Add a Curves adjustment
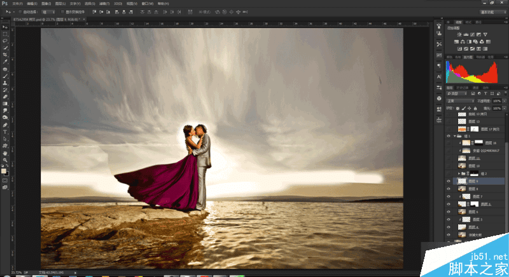 [472, 34]
